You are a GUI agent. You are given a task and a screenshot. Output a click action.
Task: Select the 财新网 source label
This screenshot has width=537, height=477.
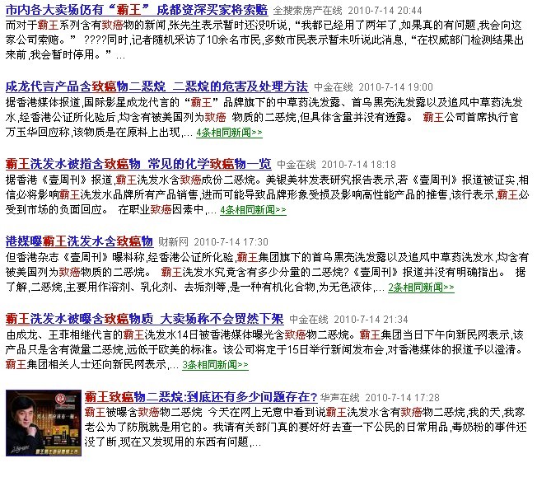click(173, 241)
